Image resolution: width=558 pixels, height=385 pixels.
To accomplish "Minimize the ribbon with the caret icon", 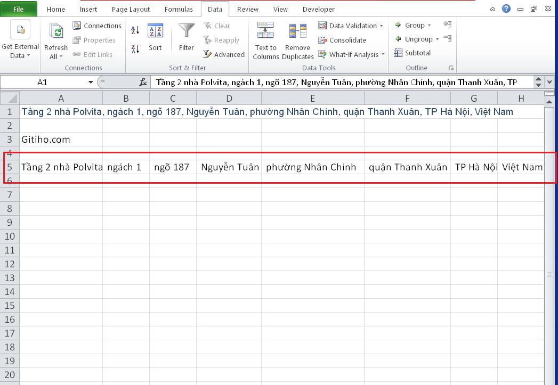I will pyautogui.click(x=492, y=9).
